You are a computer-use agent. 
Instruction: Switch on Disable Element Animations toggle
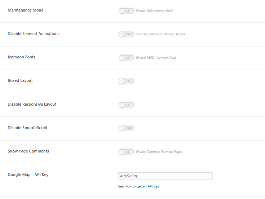tap(126, 34)
